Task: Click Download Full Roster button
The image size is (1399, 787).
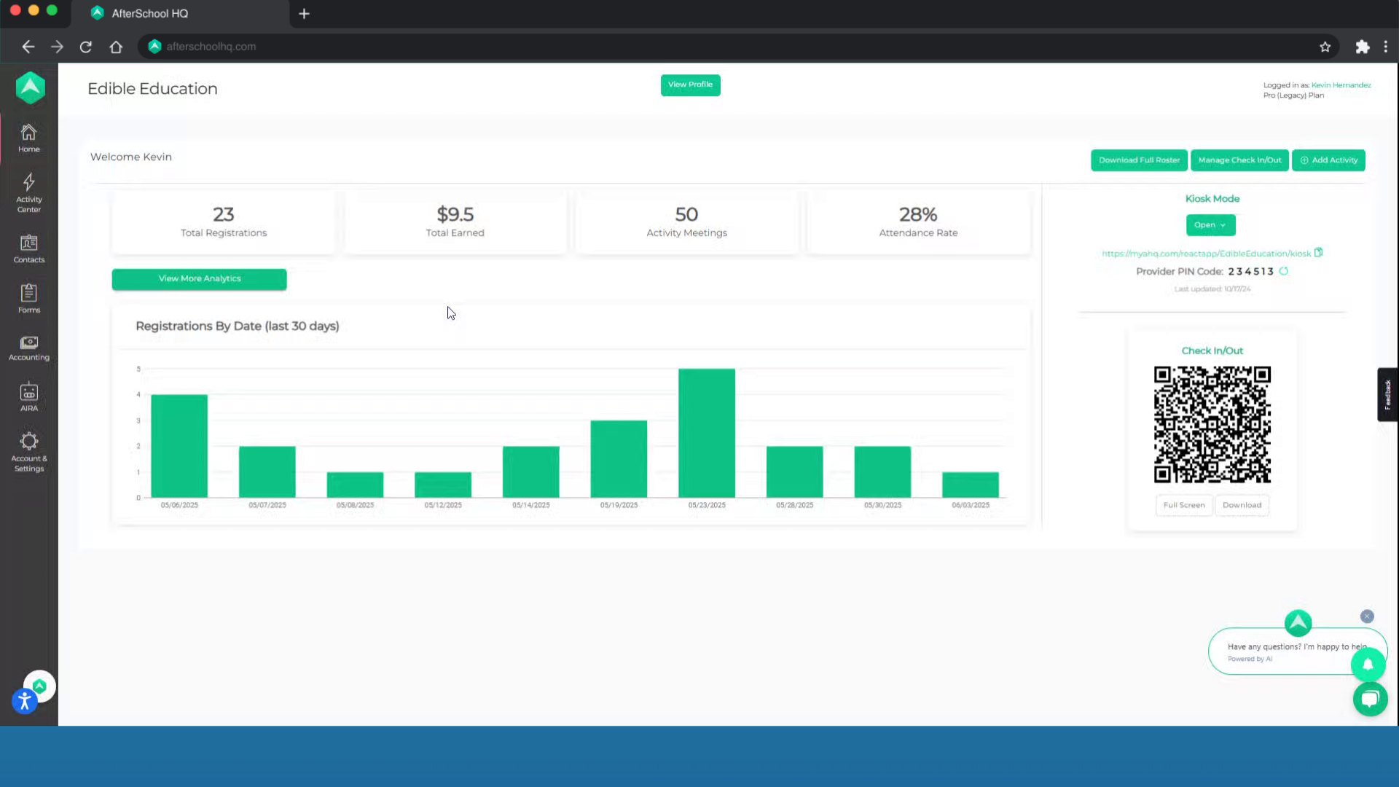Action: (x=1139, y=160)
